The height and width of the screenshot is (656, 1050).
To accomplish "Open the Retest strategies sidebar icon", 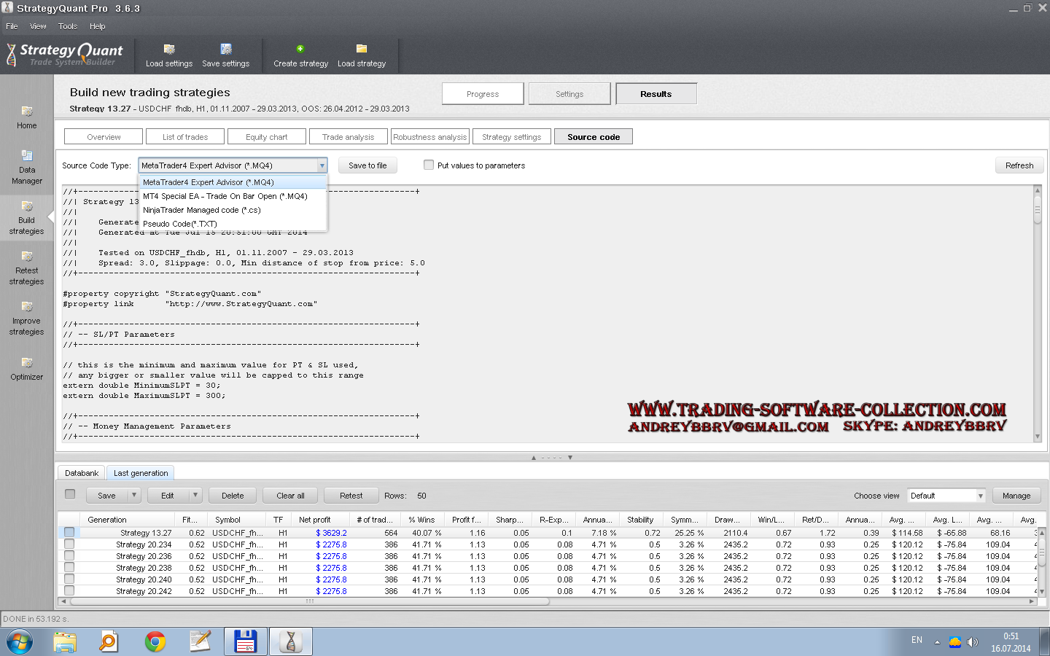I will pos(27,257).
